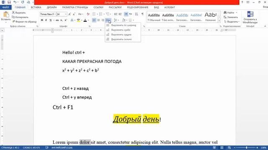Screen dimensions: 268x150
Task: Toggle superscript x² formatting
Action: pos(66,20)
